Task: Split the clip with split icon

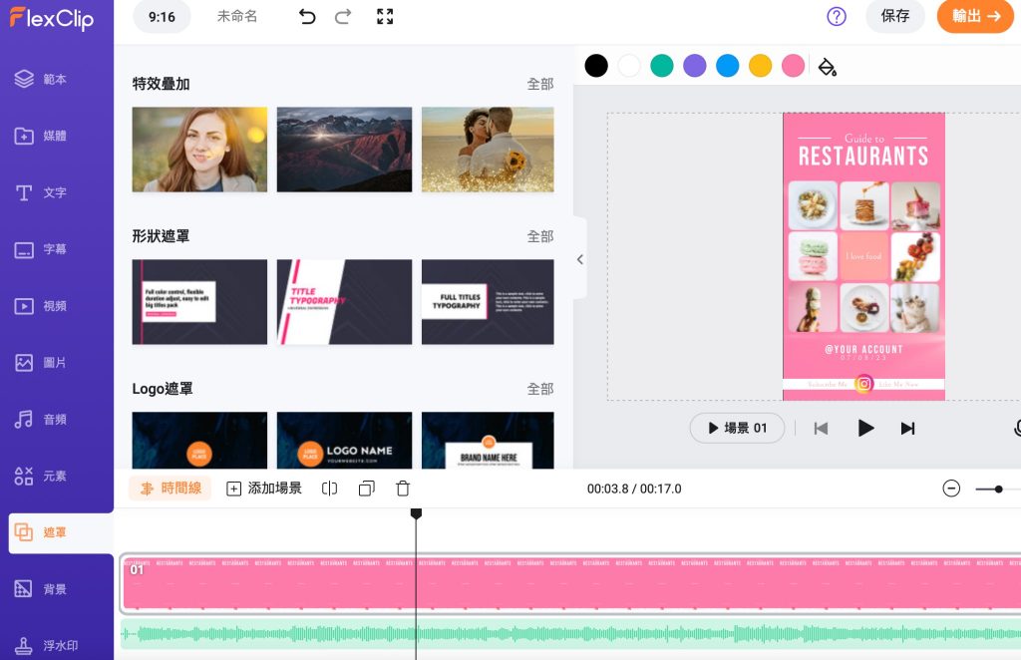Action: [330, 489]
